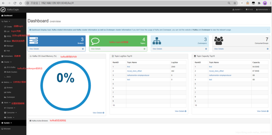Open topic 'test' in LogSize table

pyautogui.click(x=128, y=80)
